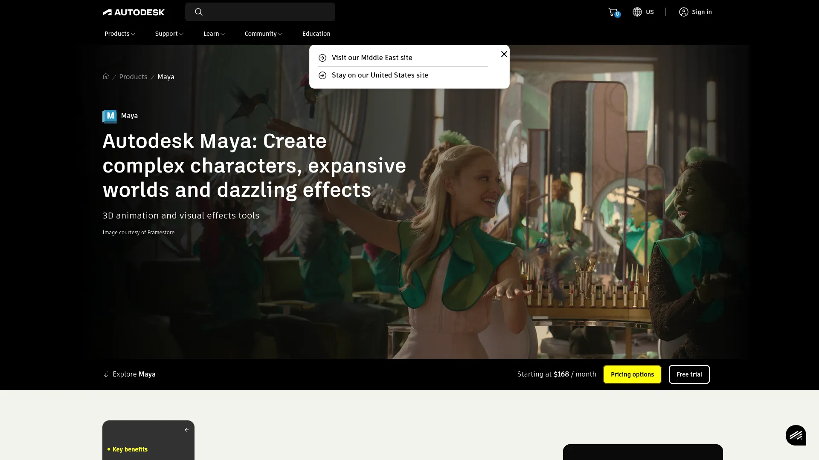Click the search magnifier icon
Viewport: 819px width, 460px height.
(199, 12)
